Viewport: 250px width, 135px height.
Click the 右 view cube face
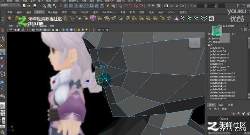[x=195, y=43]
